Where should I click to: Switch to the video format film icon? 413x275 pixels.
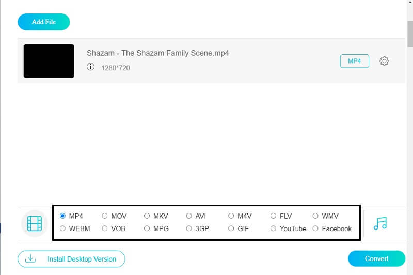tap(34, 223)
